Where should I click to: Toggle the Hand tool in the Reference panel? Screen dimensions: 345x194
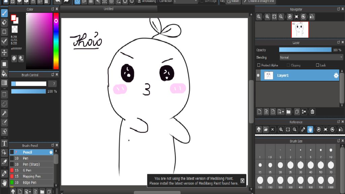(x=310, y=129)
